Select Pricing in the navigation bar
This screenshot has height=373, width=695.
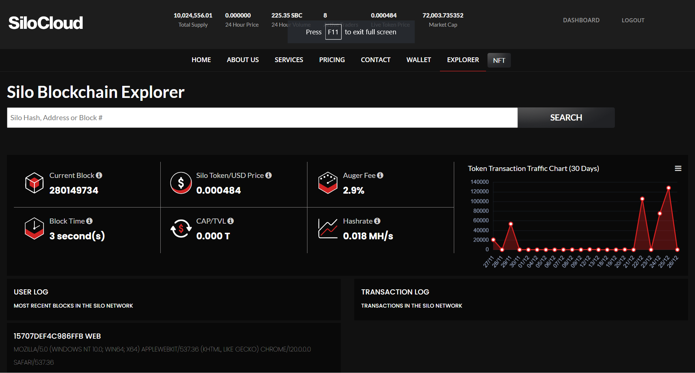332,60
